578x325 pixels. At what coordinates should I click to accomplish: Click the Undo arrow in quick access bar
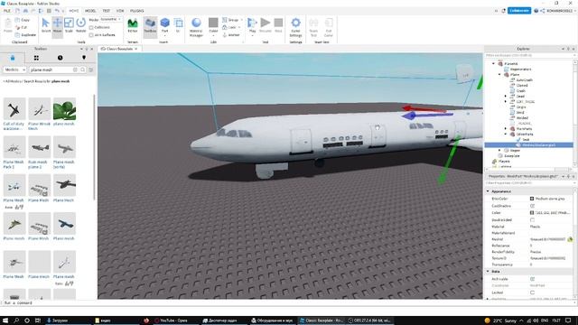tap(57, 11)
